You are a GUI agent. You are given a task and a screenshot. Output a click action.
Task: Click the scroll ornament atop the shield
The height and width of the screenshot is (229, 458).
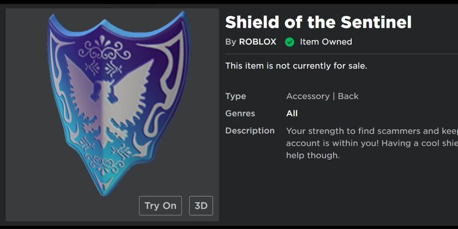point(105,50)
